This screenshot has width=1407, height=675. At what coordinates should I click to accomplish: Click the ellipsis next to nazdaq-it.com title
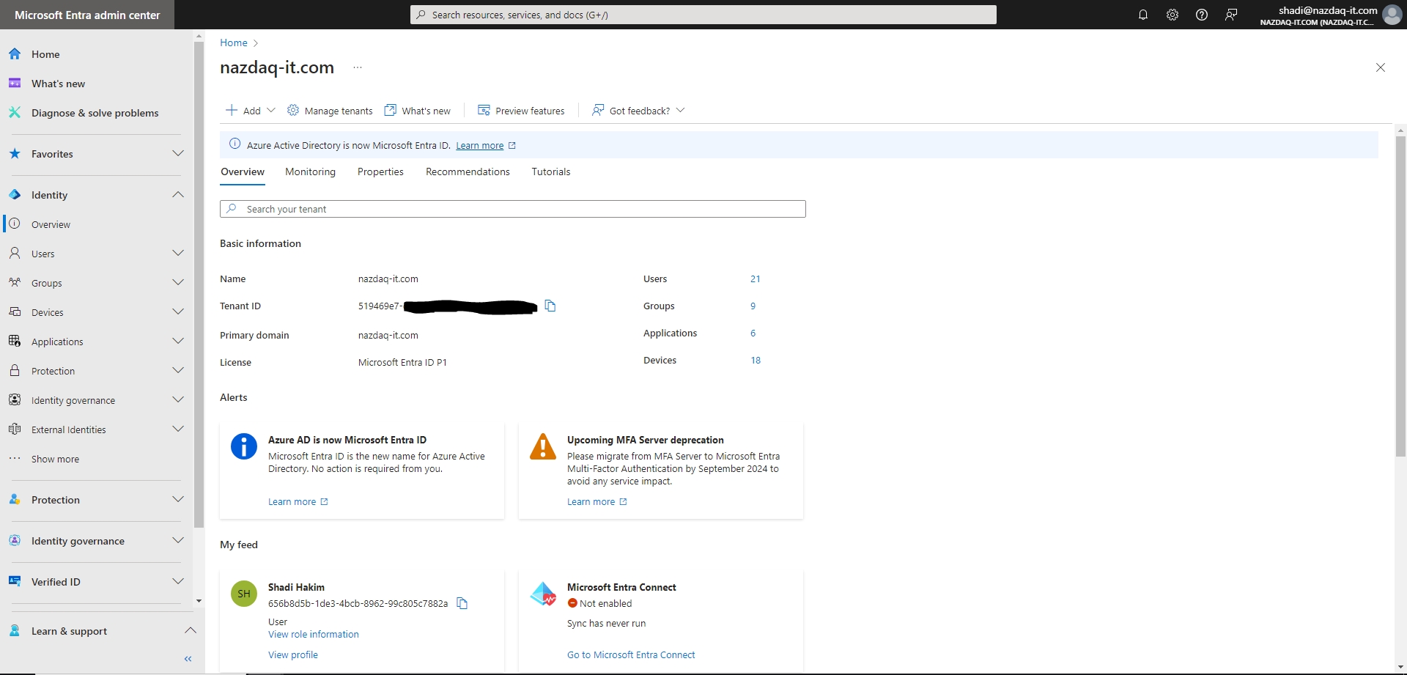click(358, 67)
